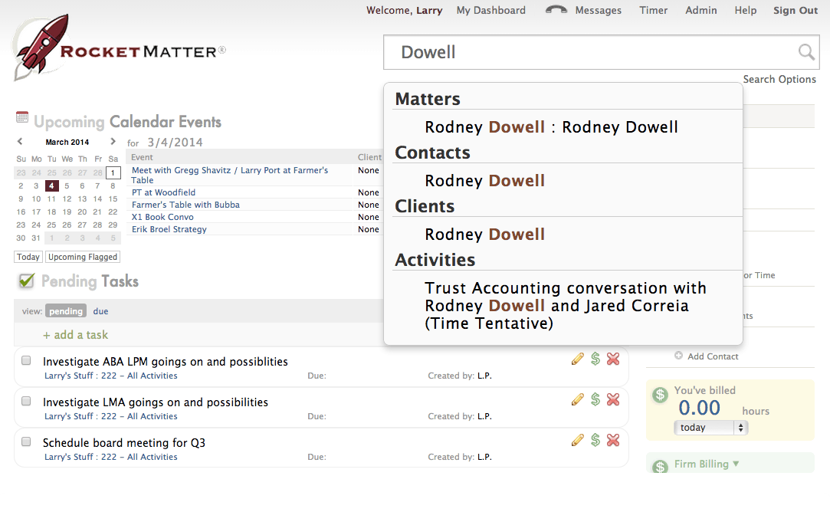Image resolution: width=830 pixels, height=512 pixels.
Task: Bill the Schedule board meeting task dollar icon
Action: point(595,440)
